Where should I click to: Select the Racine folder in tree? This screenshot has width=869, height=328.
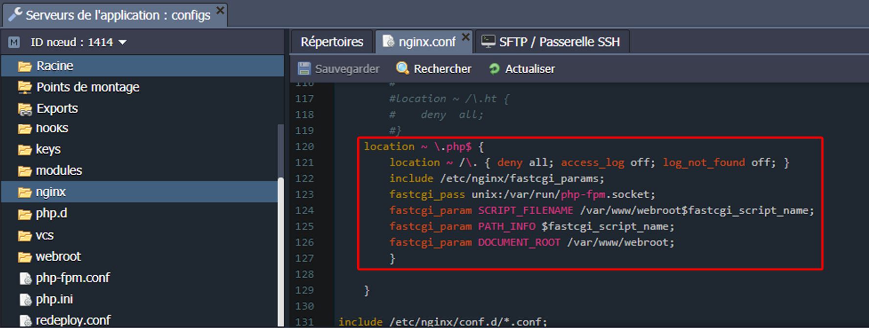(55, 66)
